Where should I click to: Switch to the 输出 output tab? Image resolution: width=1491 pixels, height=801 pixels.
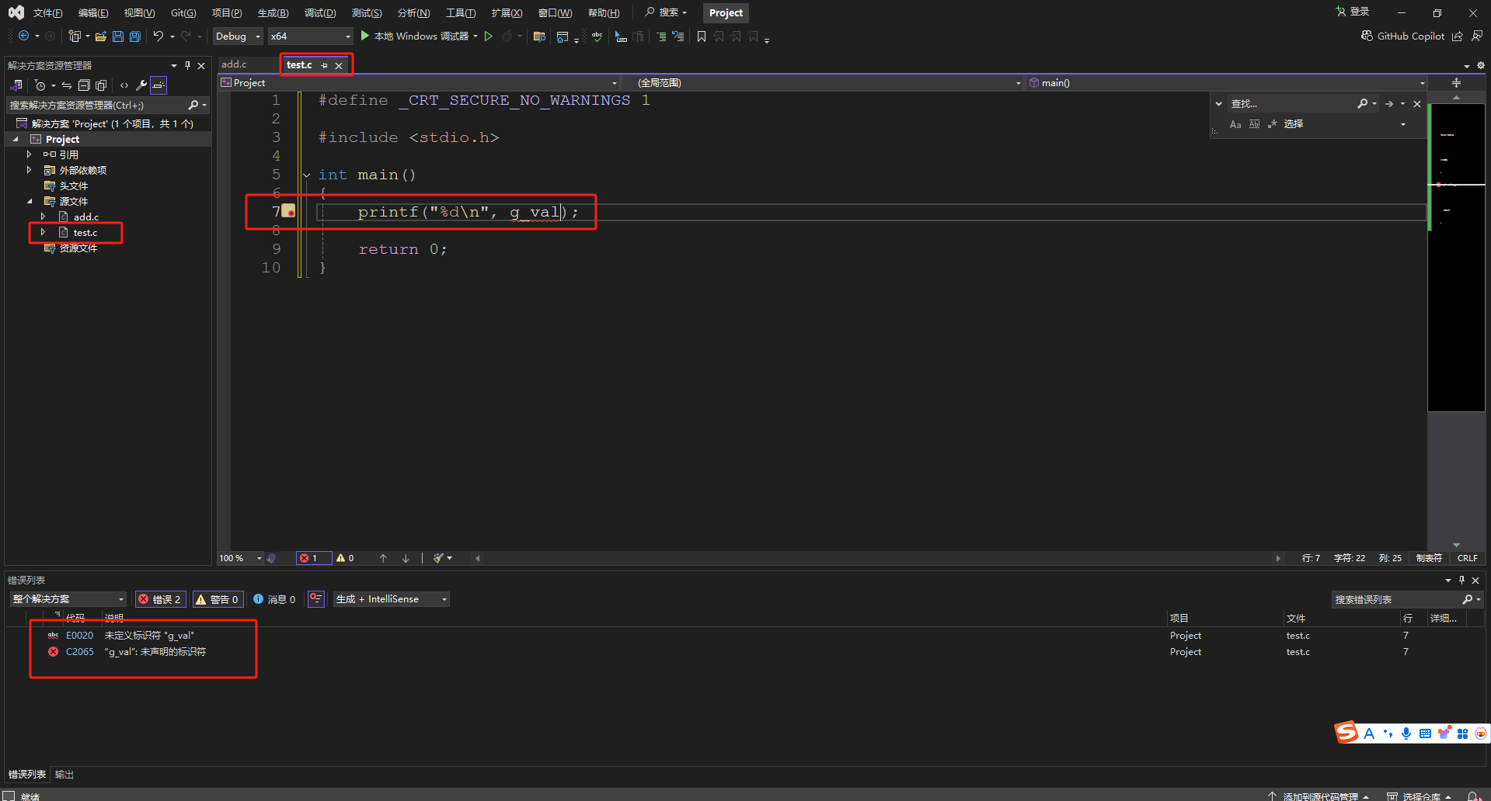click(64, 775)
